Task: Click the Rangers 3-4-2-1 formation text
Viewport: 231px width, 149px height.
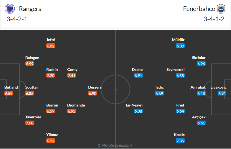Action: [x=17, y=19]
